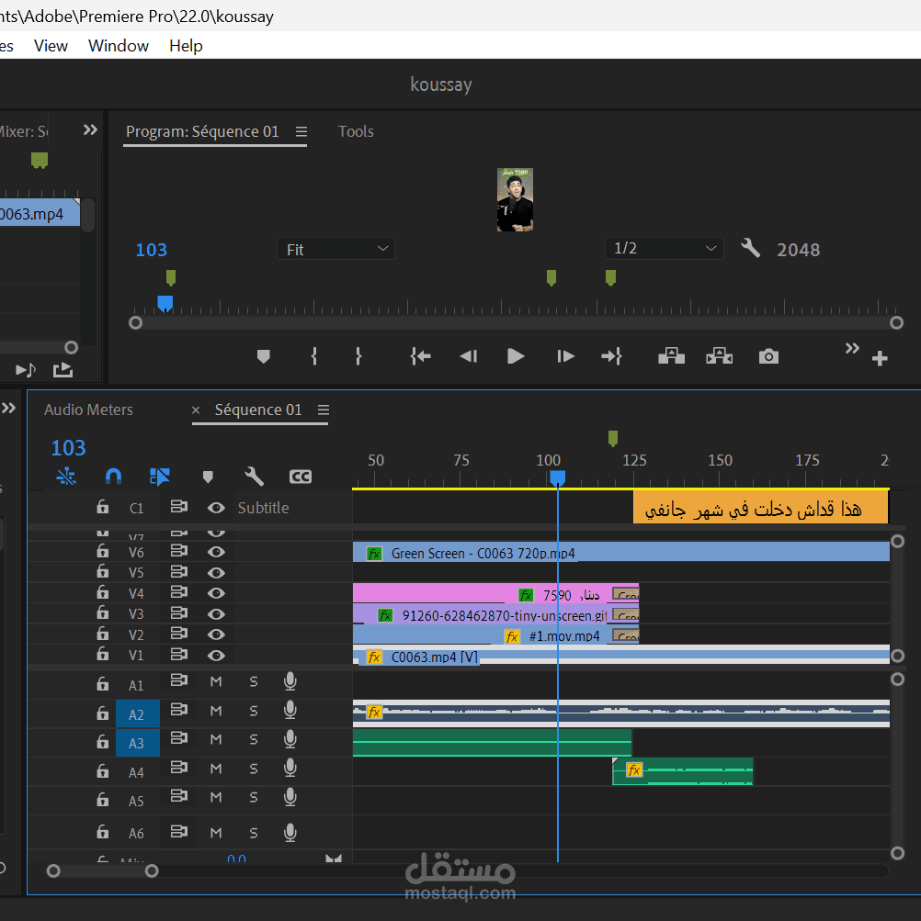The height and width of the screenshot is (921, 921).
Task: Select the 91260-628462870-tiny-unscreen.gif clip
Action: point(495,614)
